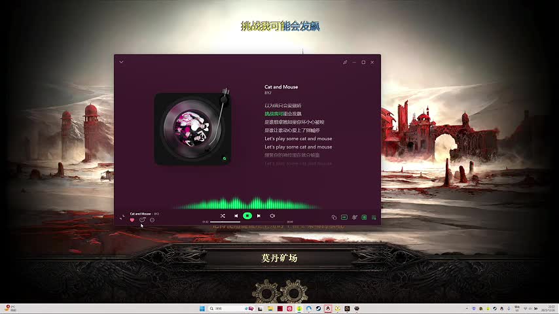This screenshot has width=559, height=314.
Task: Change the HQ audio quality setting
Action: 344,217
